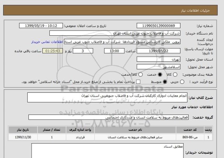Click the service name cell in row 1
Viewport: 224px width, 158px height.
click(135, 137)
